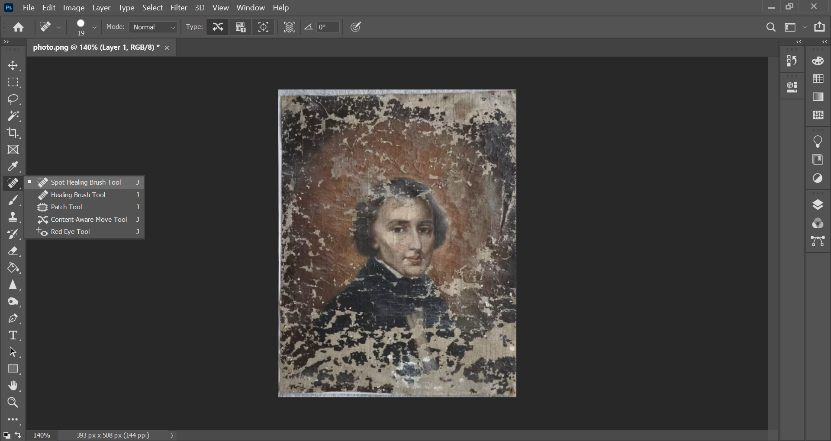Viewport: 831px width, 441px height.
Task: Select the Eraser tool
Action: [x=13, y=251]
